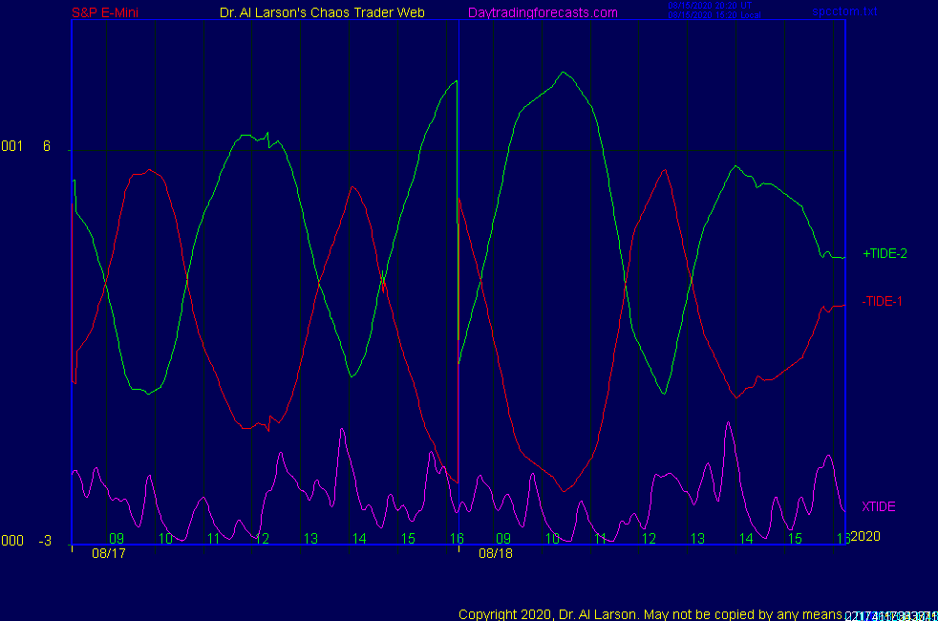Click the 08/18 date marker on time axis
Screen dimensions: 938x621
(x=495, y=553)
